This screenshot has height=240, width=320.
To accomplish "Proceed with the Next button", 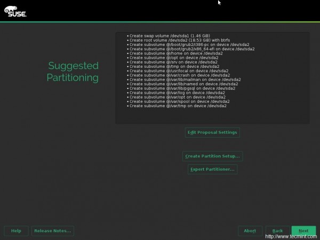I will [303, 231].
